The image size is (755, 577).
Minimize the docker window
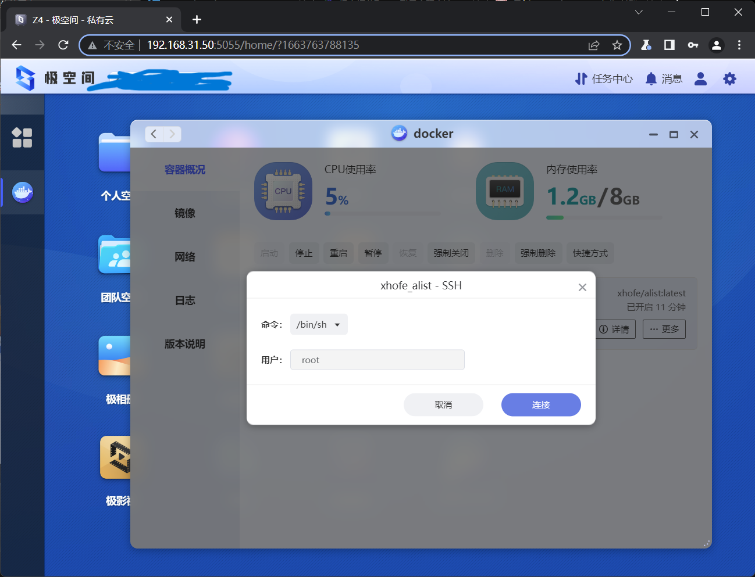coord(653,134)
